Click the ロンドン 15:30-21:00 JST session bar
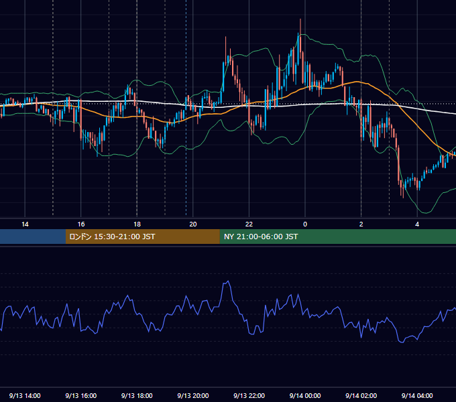Screen dimensions: 456x402 (142, 237)
